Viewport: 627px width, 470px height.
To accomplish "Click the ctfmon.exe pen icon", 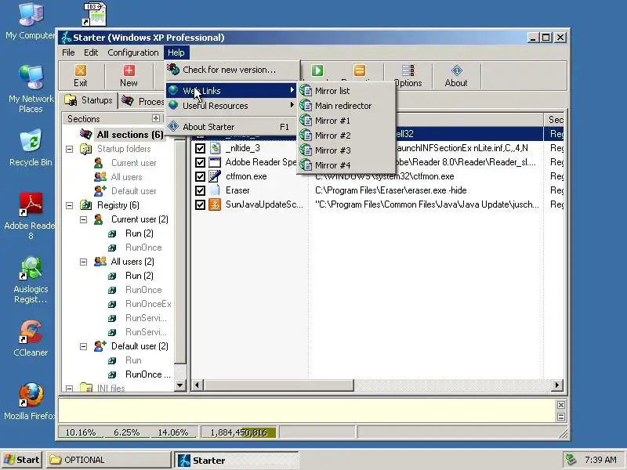I will [215, 176].
